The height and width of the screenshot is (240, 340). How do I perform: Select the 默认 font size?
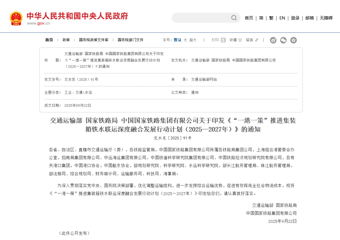coord(178,40)
